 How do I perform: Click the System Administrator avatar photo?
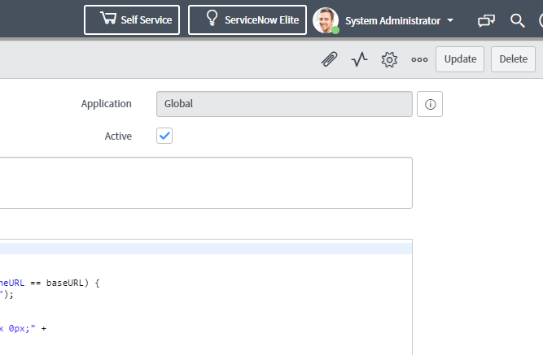coord(326,20)
